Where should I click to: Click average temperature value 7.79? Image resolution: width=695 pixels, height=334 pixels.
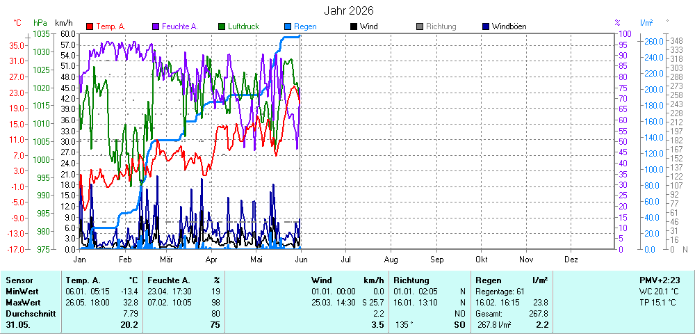pos(131,314)
